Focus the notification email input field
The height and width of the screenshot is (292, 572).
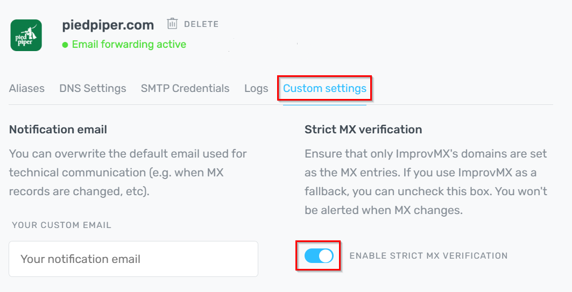[x=133, y=259]
